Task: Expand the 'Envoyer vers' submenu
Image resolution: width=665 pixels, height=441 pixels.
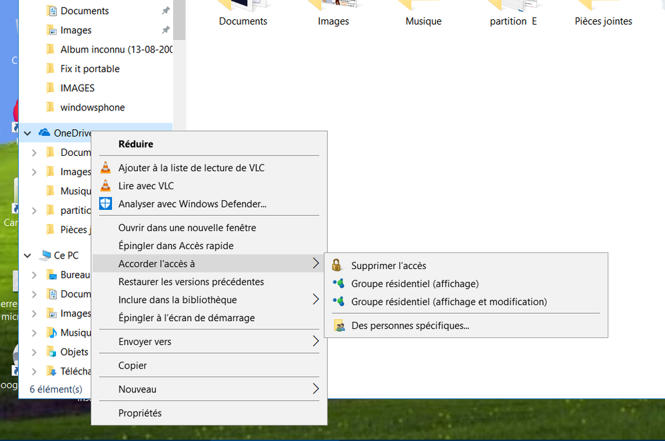Action: click(x=315, y=342)
